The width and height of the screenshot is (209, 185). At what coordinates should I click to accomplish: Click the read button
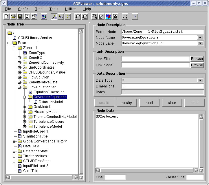click(x=149, y=103)
